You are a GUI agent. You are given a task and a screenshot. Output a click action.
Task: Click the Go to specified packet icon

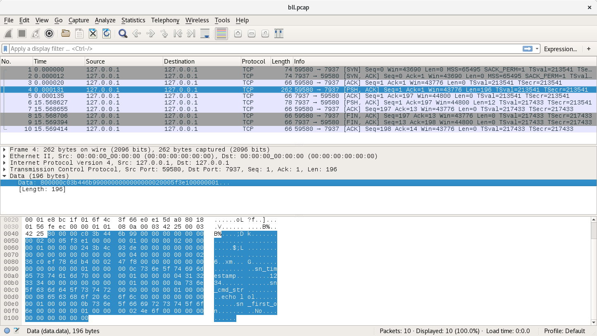[x=164, y=34]
